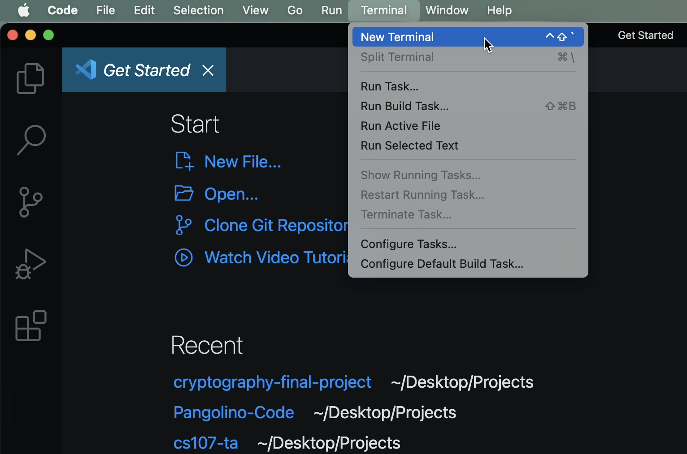This screenshot has height=454, width=687.
Task: Click the New File... link
Action: point(243,162)
